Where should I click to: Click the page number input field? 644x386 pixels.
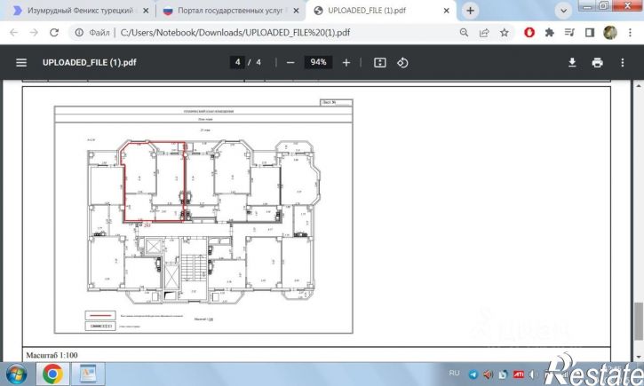click(238, 63)
